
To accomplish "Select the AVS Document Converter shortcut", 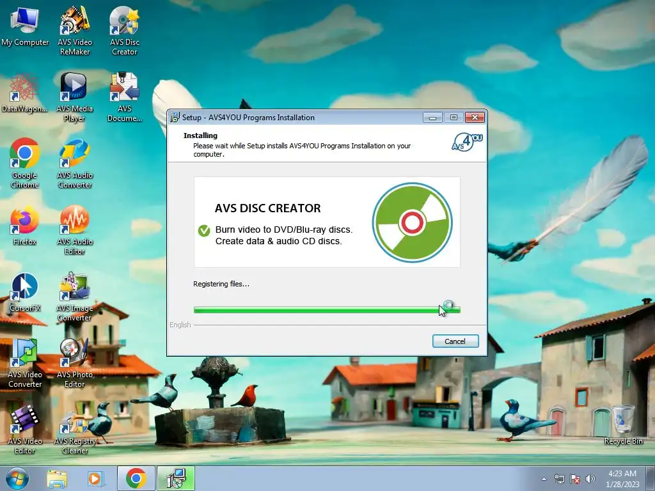I will coord(125,97).
